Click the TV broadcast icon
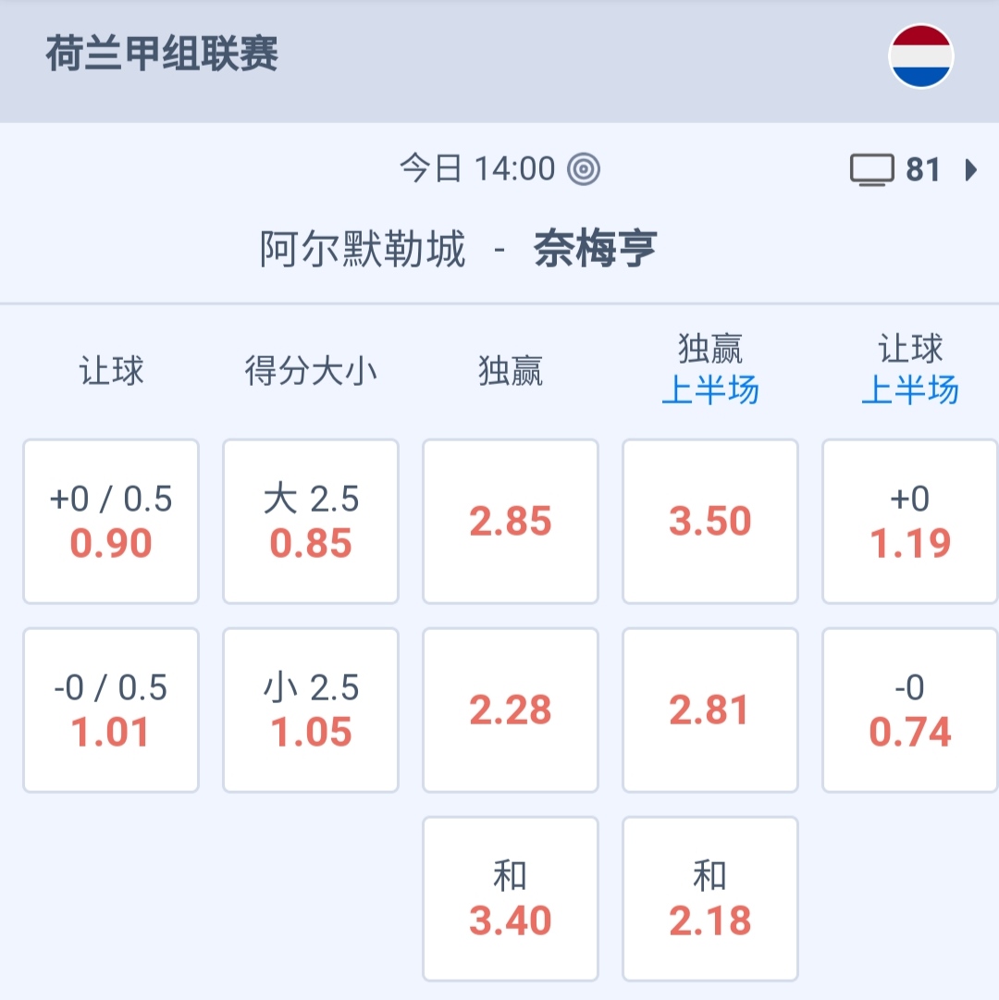The height and width of the screenshot is (1000, 999). pos(871,170)
